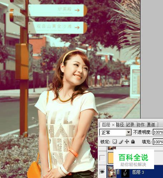The image size is (163, 178).
Task: Toggle lock image pixels brush icon
Action: click(121, 142)
